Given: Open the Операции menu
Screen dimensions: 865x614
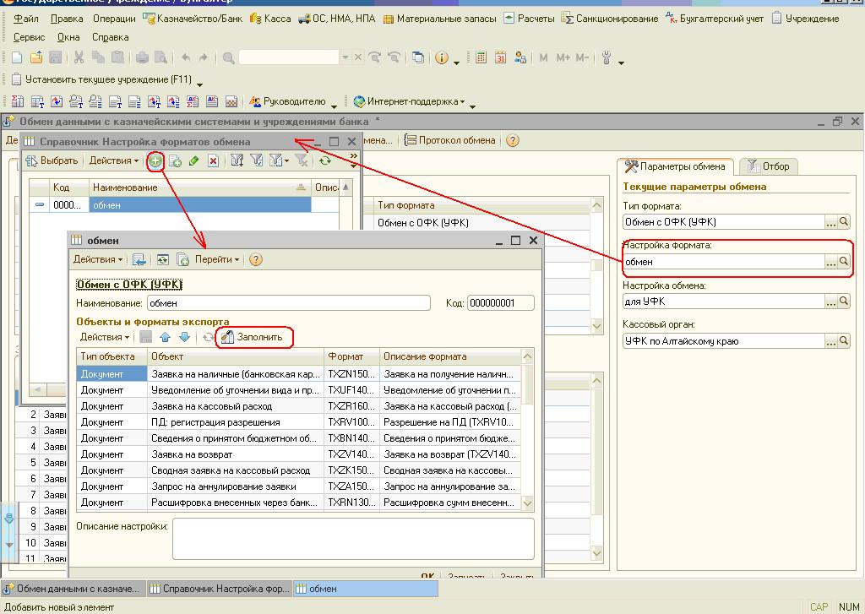Looking at the screenshot, I should (114, 18).
